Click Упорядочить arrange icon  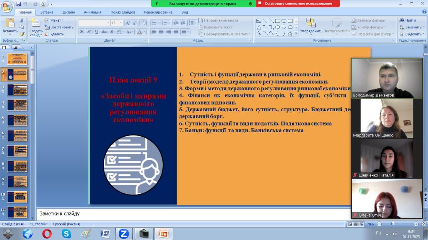tap(311, 23)
